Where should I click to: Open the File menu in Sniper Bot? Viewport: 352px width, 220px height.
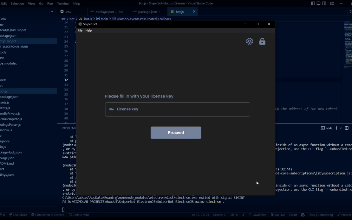pos(80,30)
